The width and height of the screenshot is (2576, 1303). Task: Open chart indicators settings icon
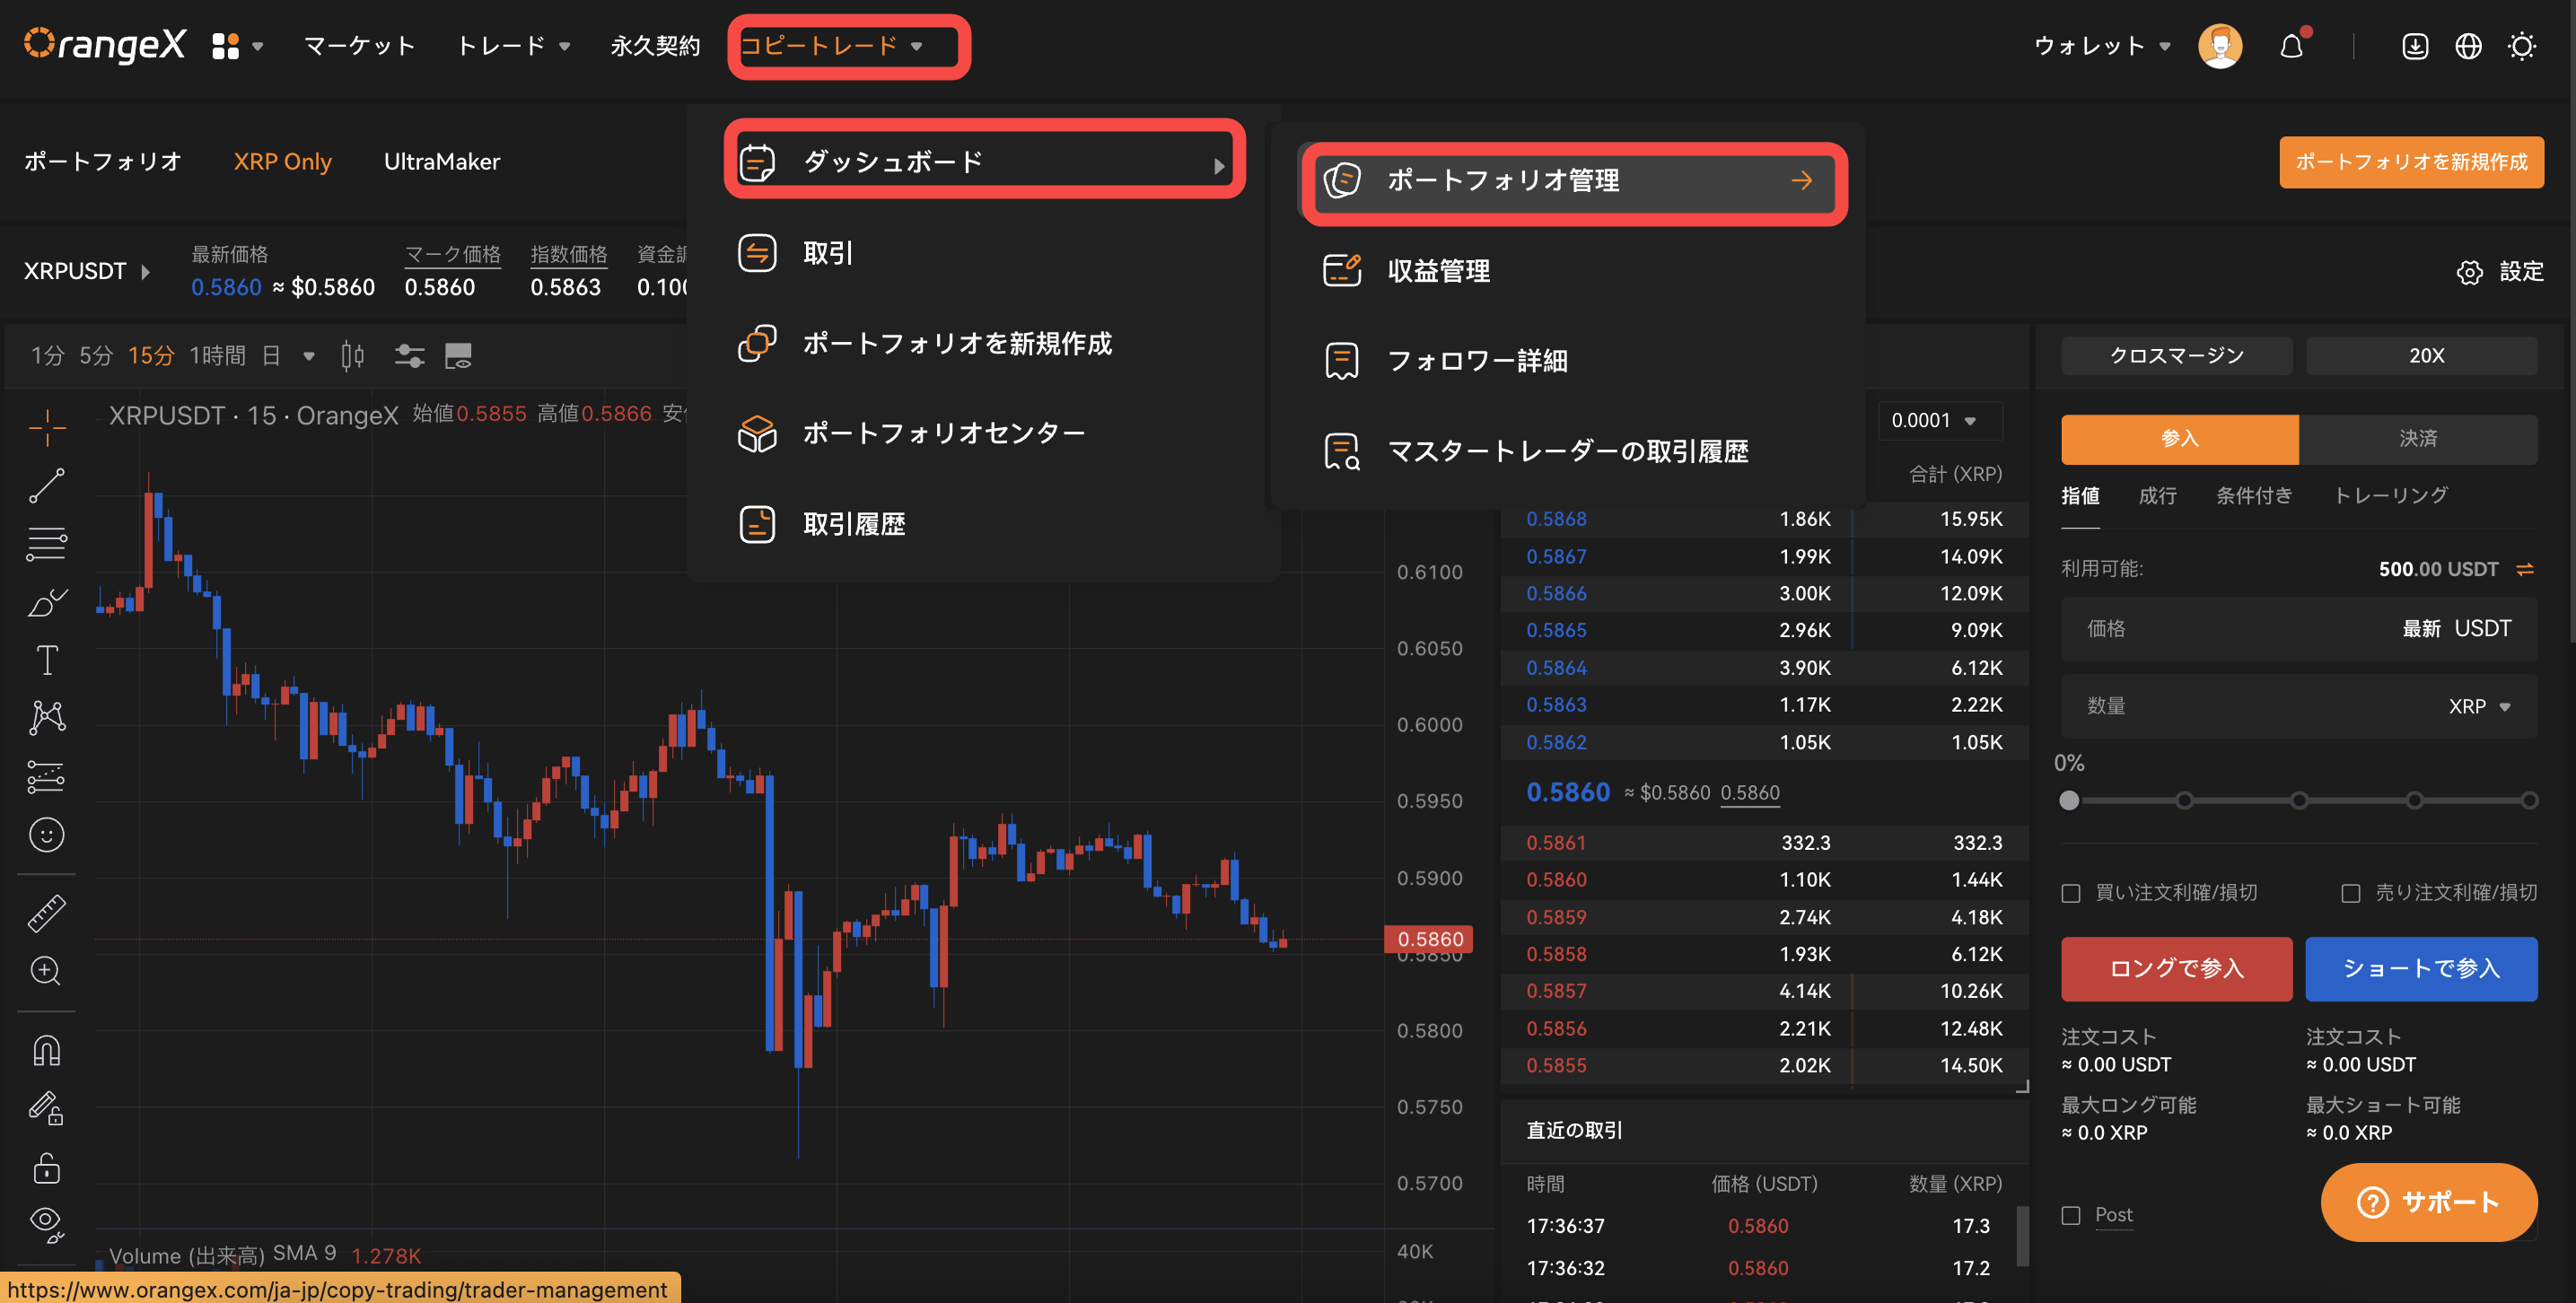[x=409, y=355]
